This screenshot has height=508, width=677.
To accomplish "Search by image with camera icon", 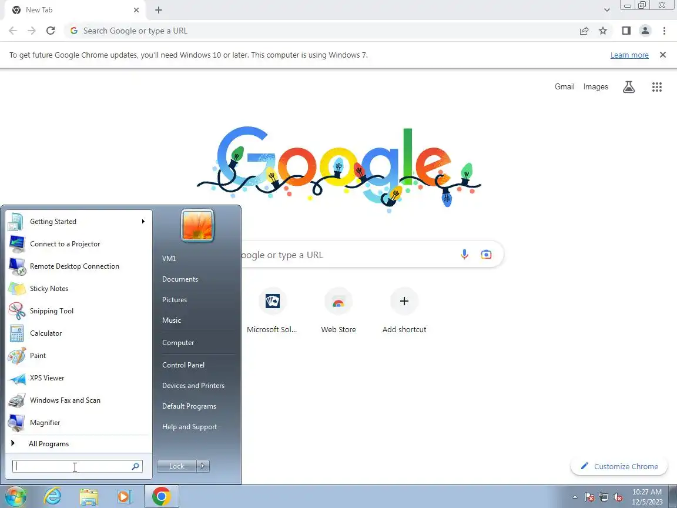I will coord(486,255).
